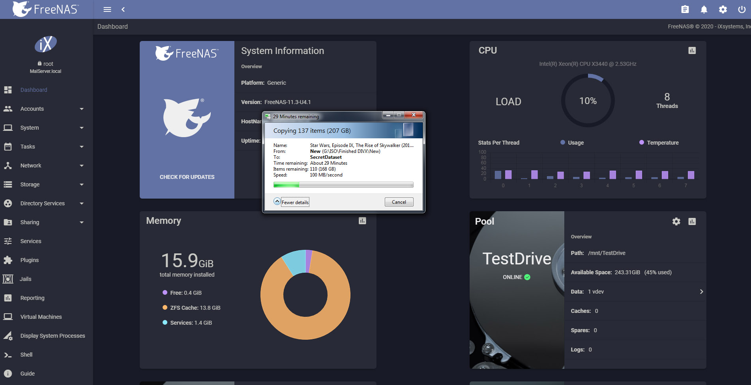Toggle Temperature legend in CPU stats

(659, 143)
